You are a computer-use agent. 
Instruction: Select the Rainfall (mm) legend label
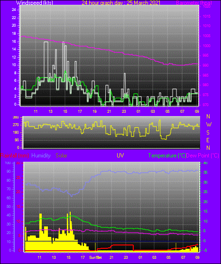point(15,156)
